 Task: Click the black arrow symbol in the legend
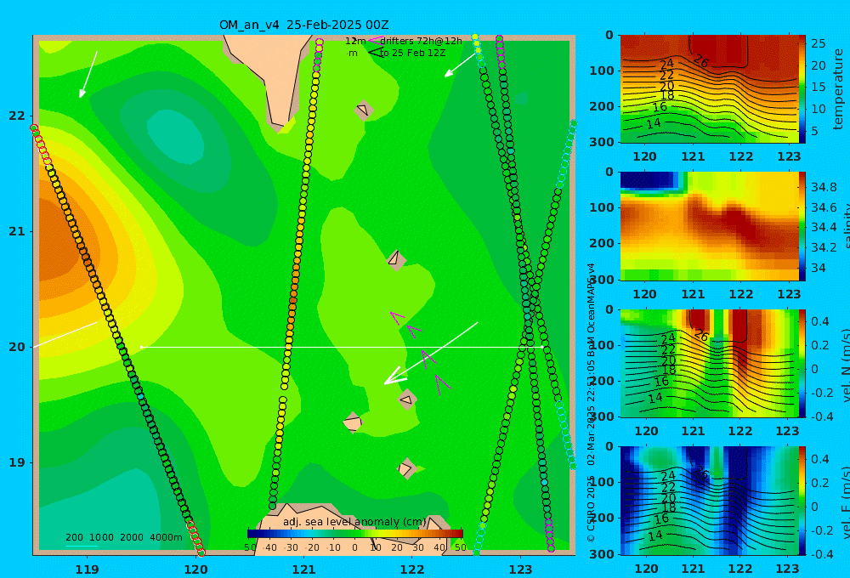[x=375, y=52]
